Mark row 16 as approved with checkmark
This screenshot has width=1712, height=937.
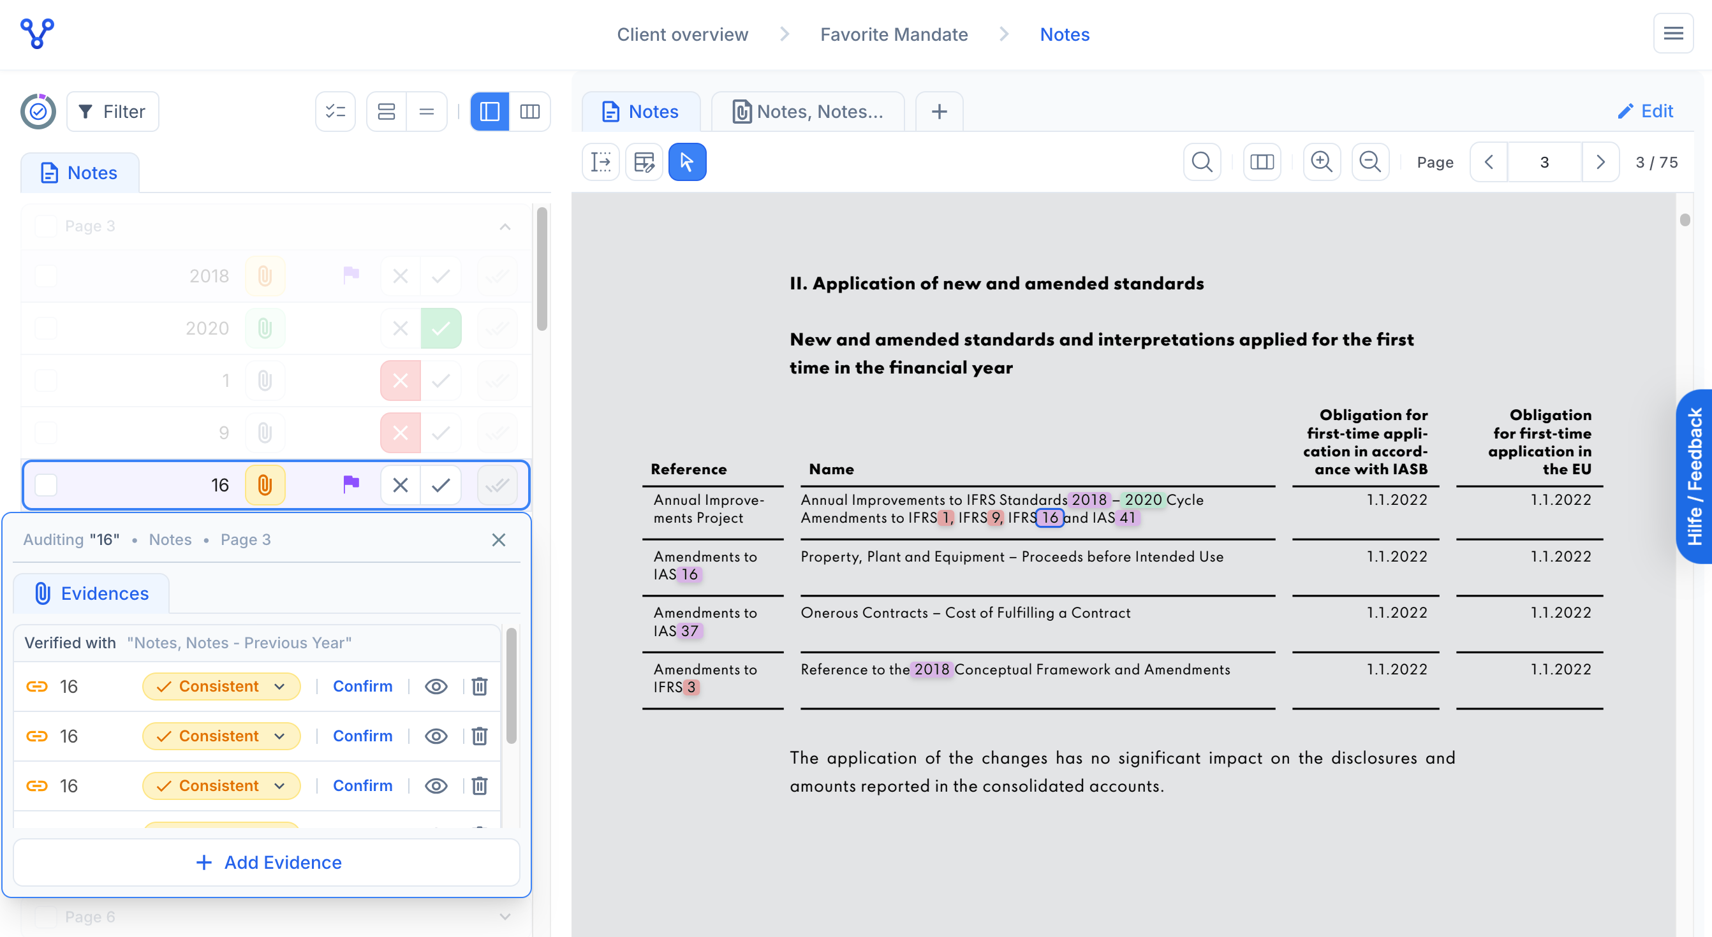pos(441,486)
